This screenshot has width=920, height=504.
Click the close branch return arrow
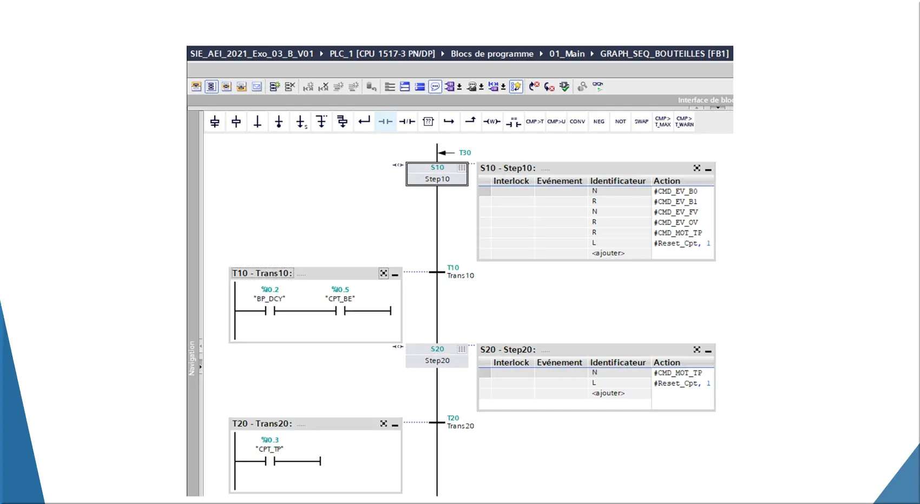[x=364, y=121]
